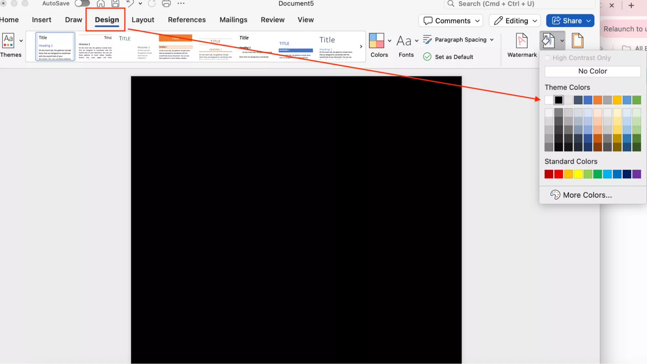Open the References tab

(x=186, y=20)
